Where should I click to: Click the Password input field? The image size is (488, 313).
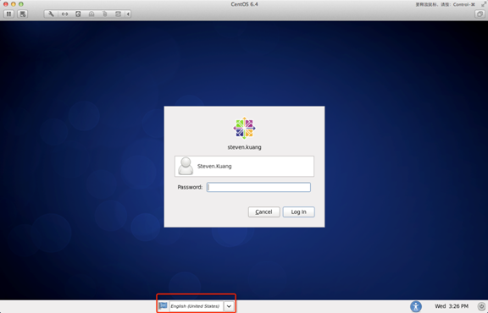[258, 187]
